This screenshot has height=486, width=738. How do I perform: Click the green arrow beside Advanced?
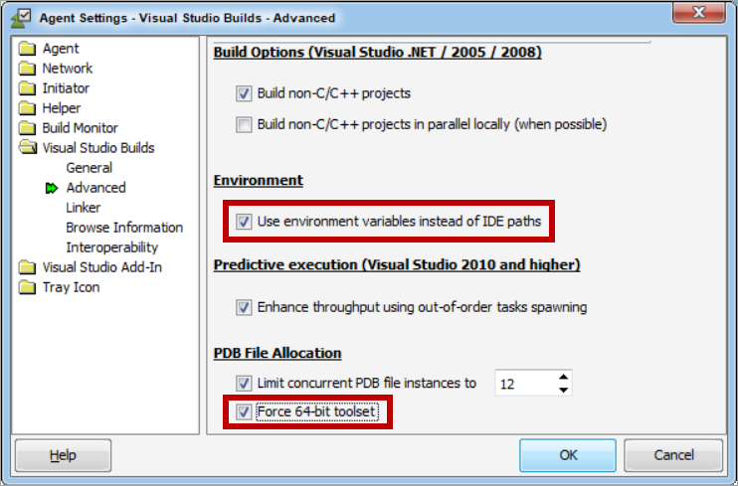(x=52, y=188)
